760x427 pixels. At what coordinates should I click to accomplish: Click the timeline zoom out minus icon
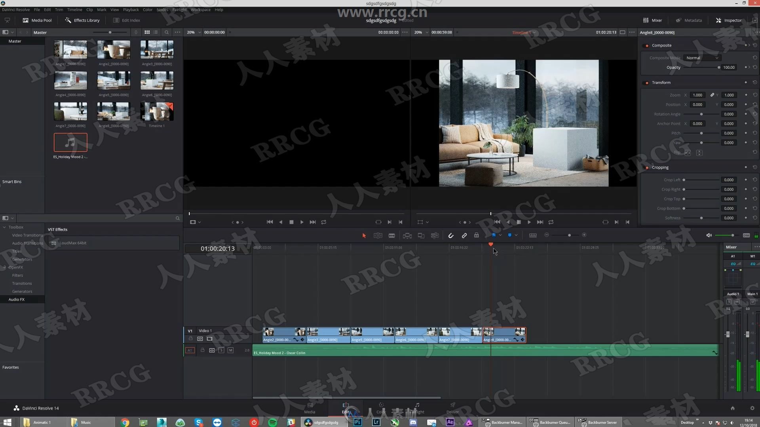547,235
